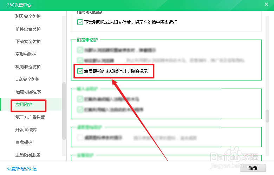Screen dimensions: 274x175
Task: Click the main panel scrollbar thumb
Action: (x=267, y=116)
